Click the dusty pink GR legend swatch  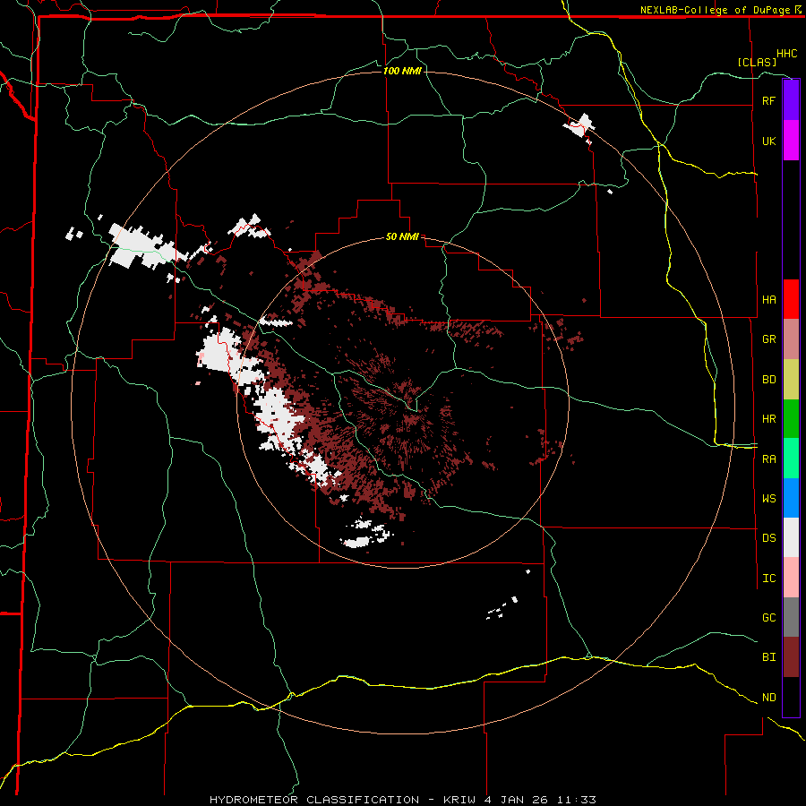click(791, 339)
